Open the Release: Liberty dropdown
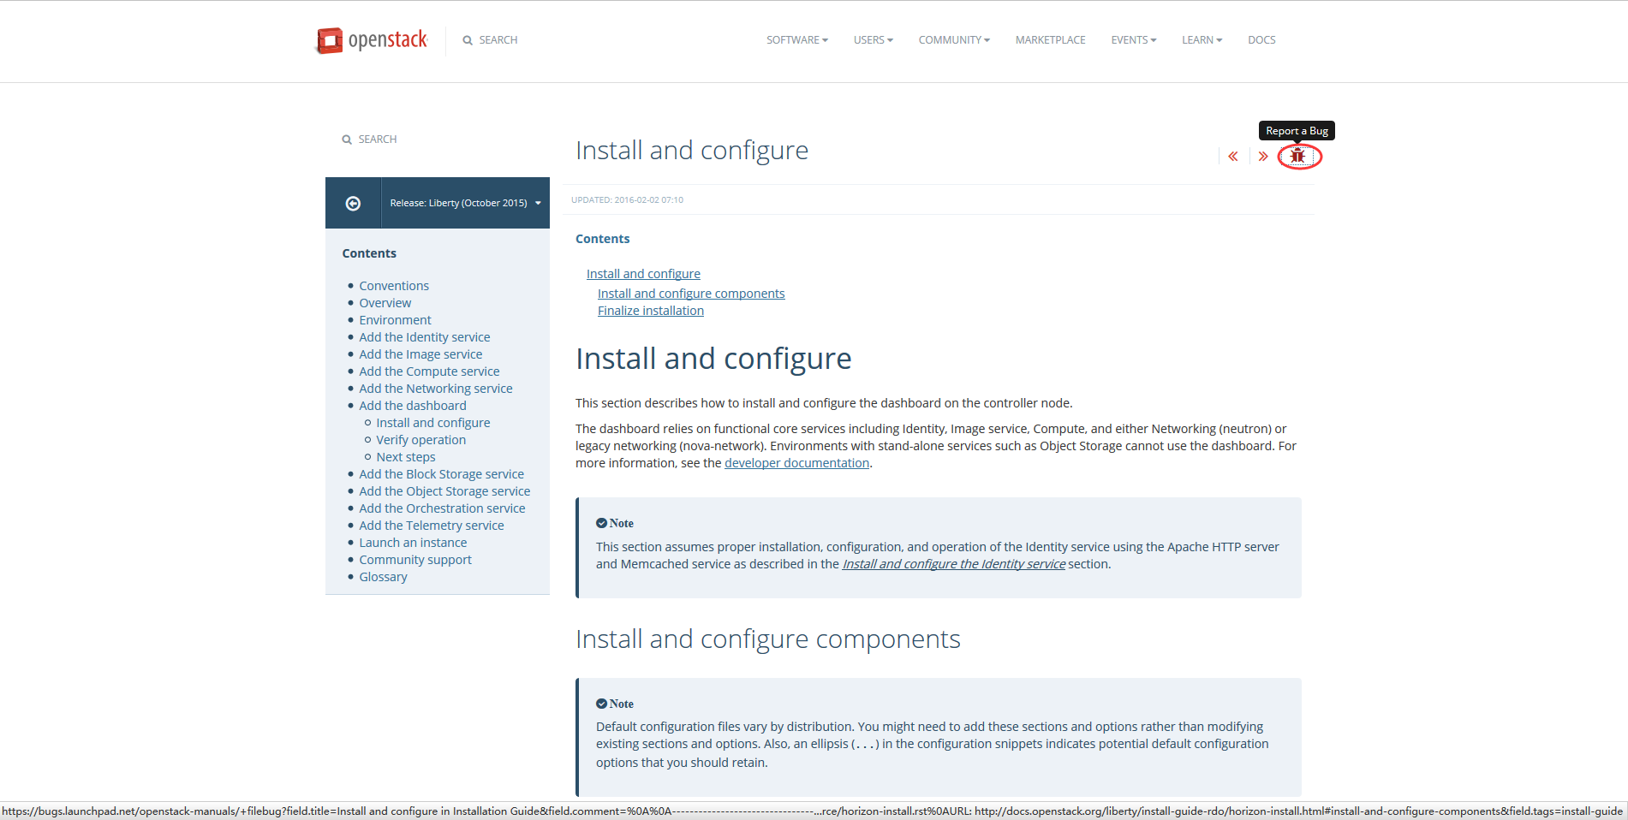Image resolution: width=1628 pixels, height=820 pixels. 465,203
